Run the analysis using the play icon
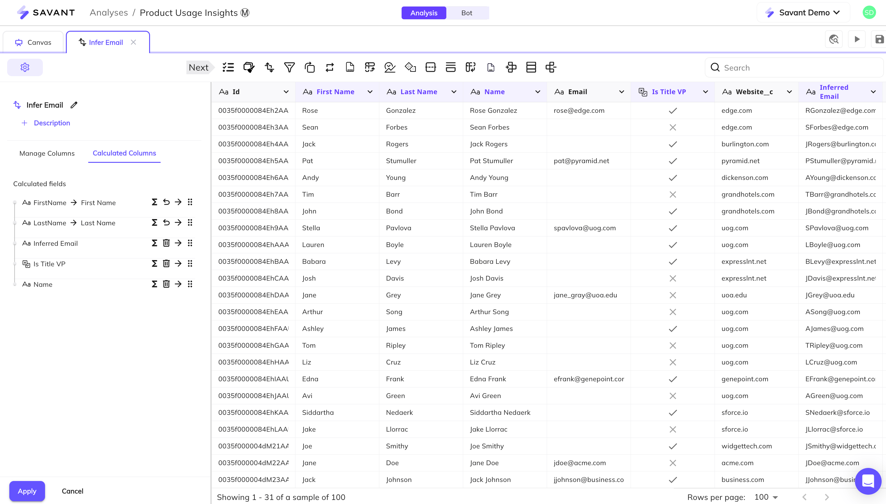Image resolution: width=886 pixels, height=504 pixels. pos(856,39)
